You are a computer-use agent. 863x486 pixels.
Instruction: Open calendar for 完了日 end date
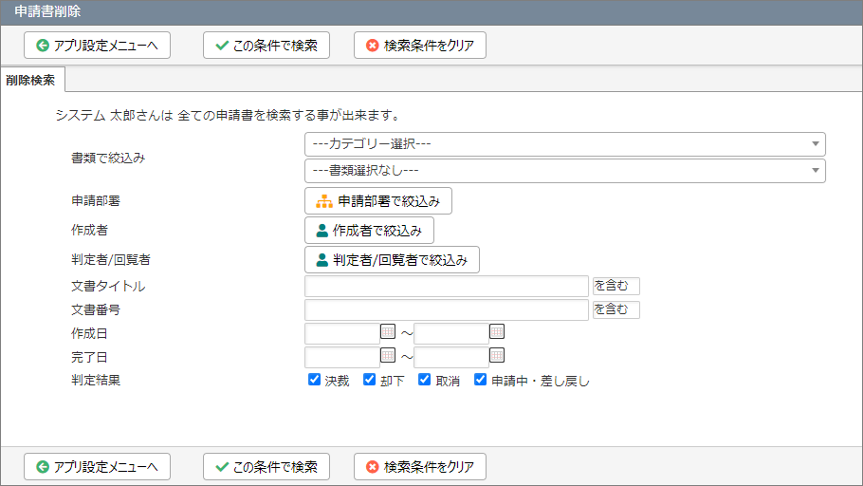click(497, 355)
